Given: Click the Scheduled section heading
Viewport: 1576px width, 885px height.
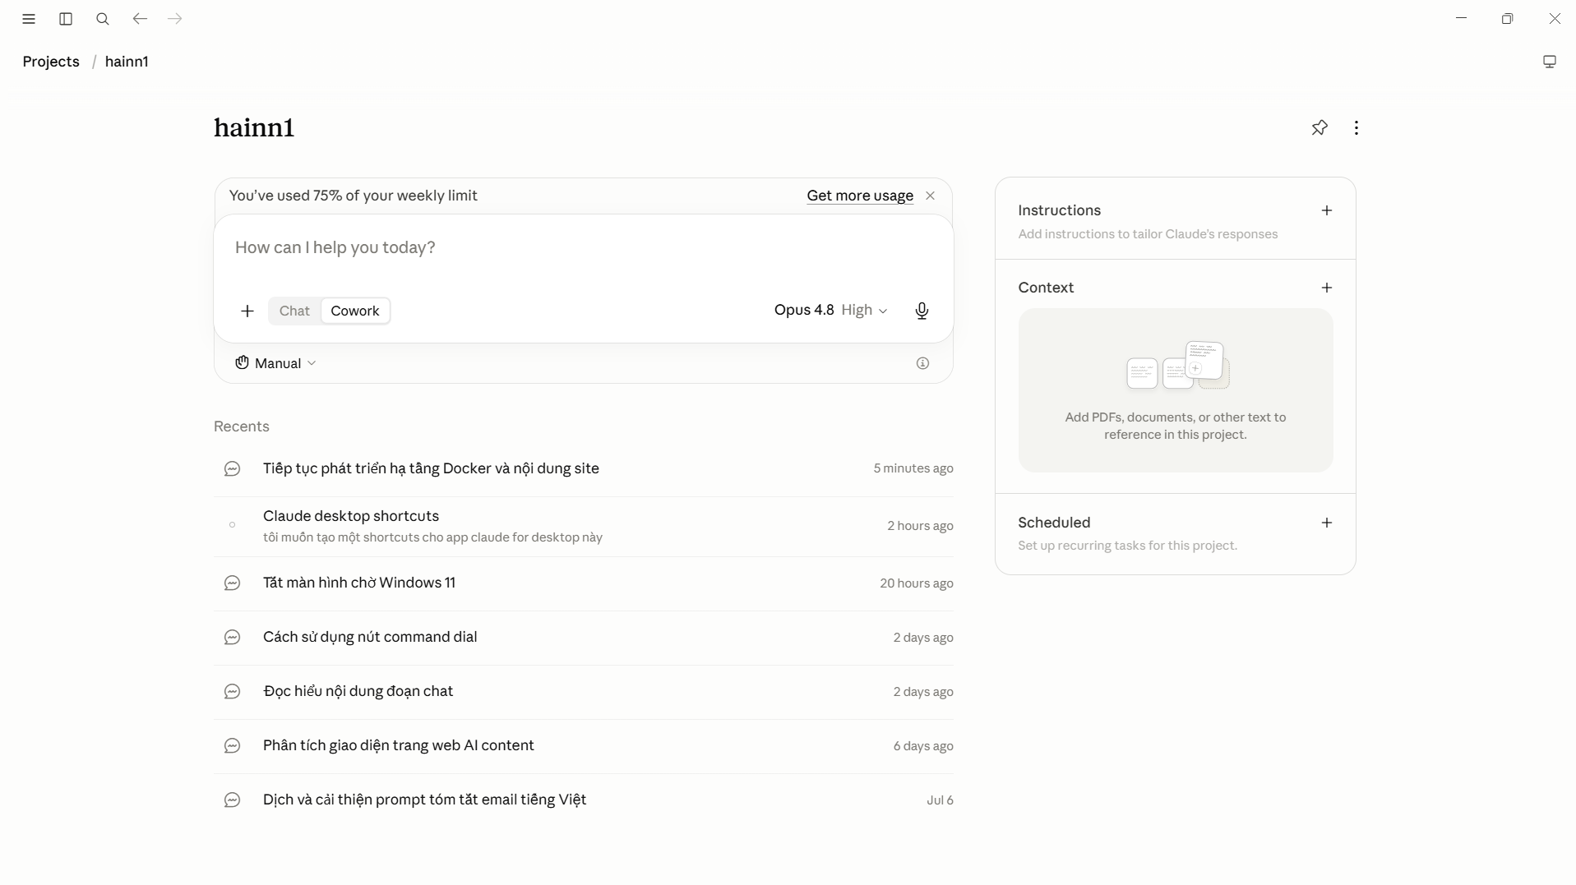Looking at the screenshot, I should pyautogui.click(x=1054, y=523).
